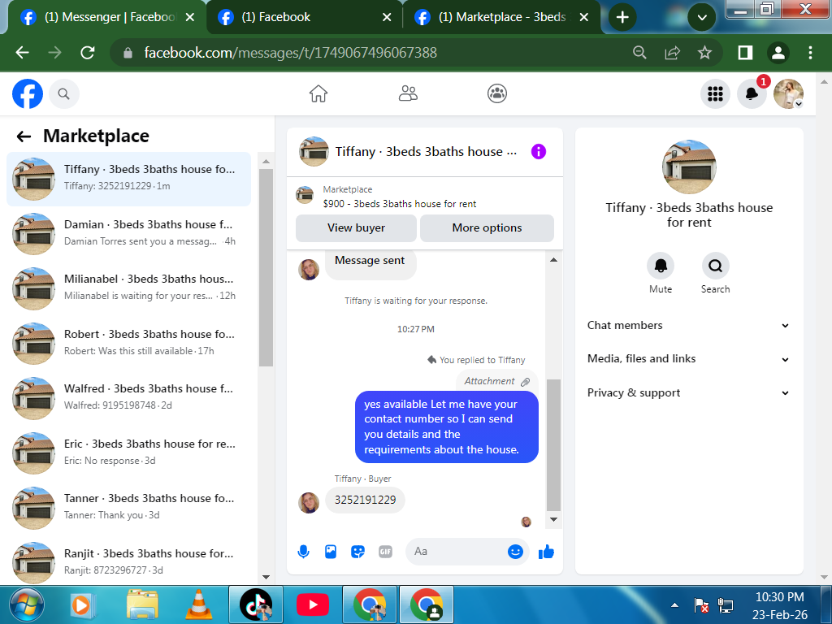
Task: Open the Ranjit conversation
Action: click(128, 562)
